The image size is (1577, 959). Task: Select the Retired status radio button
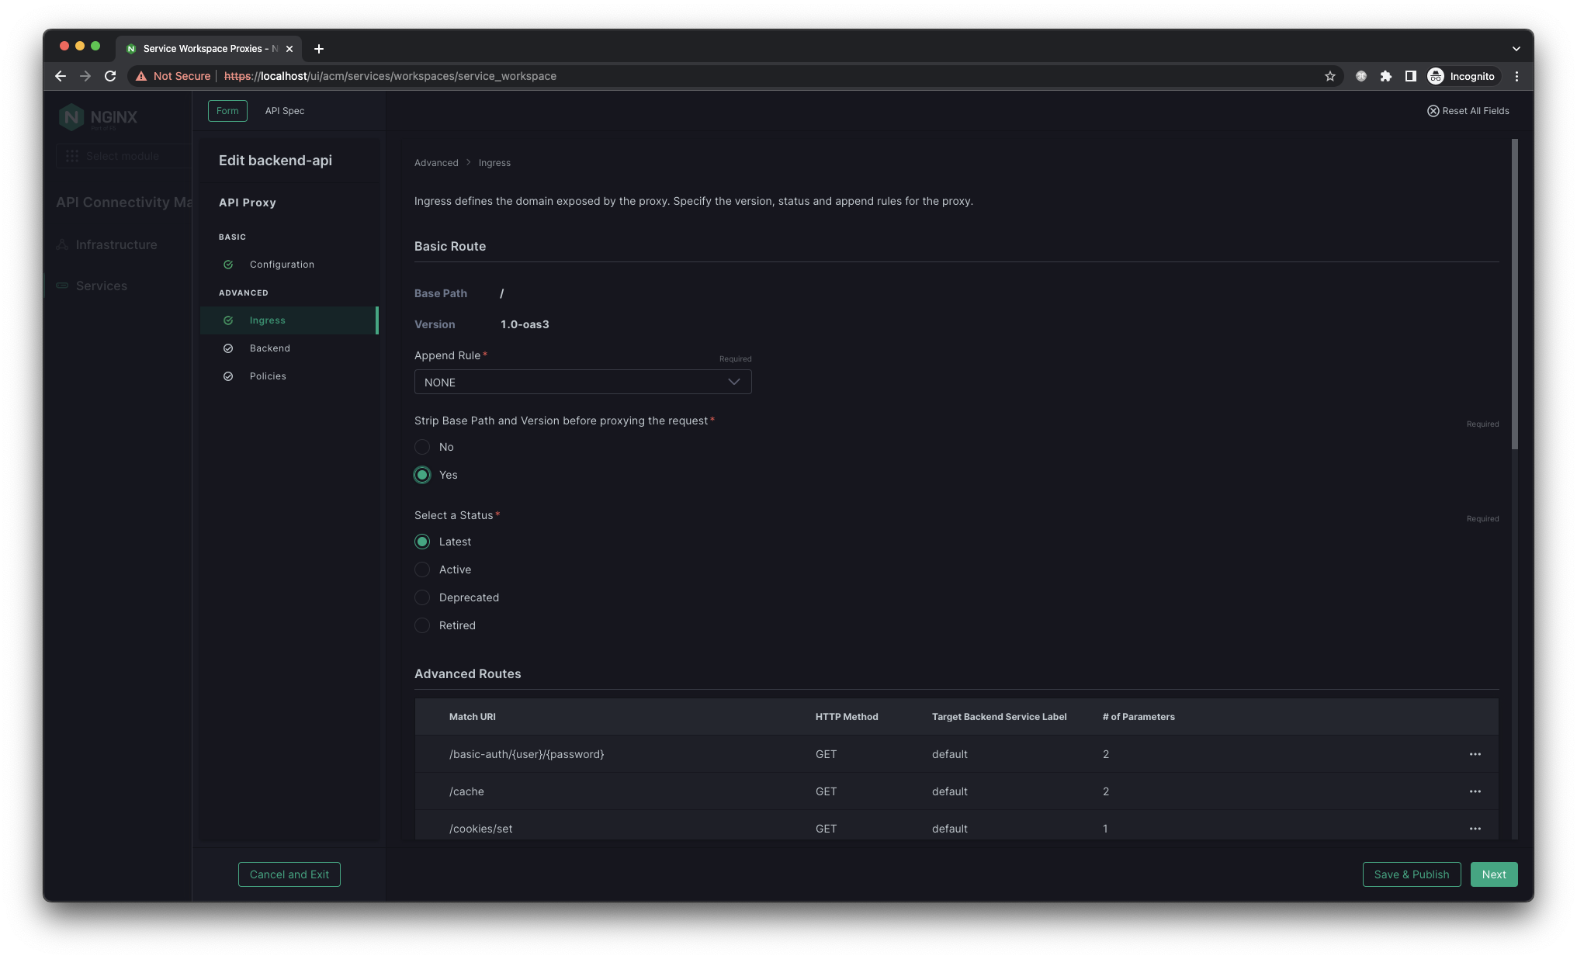pyautogui.click(x=422, y=625)
